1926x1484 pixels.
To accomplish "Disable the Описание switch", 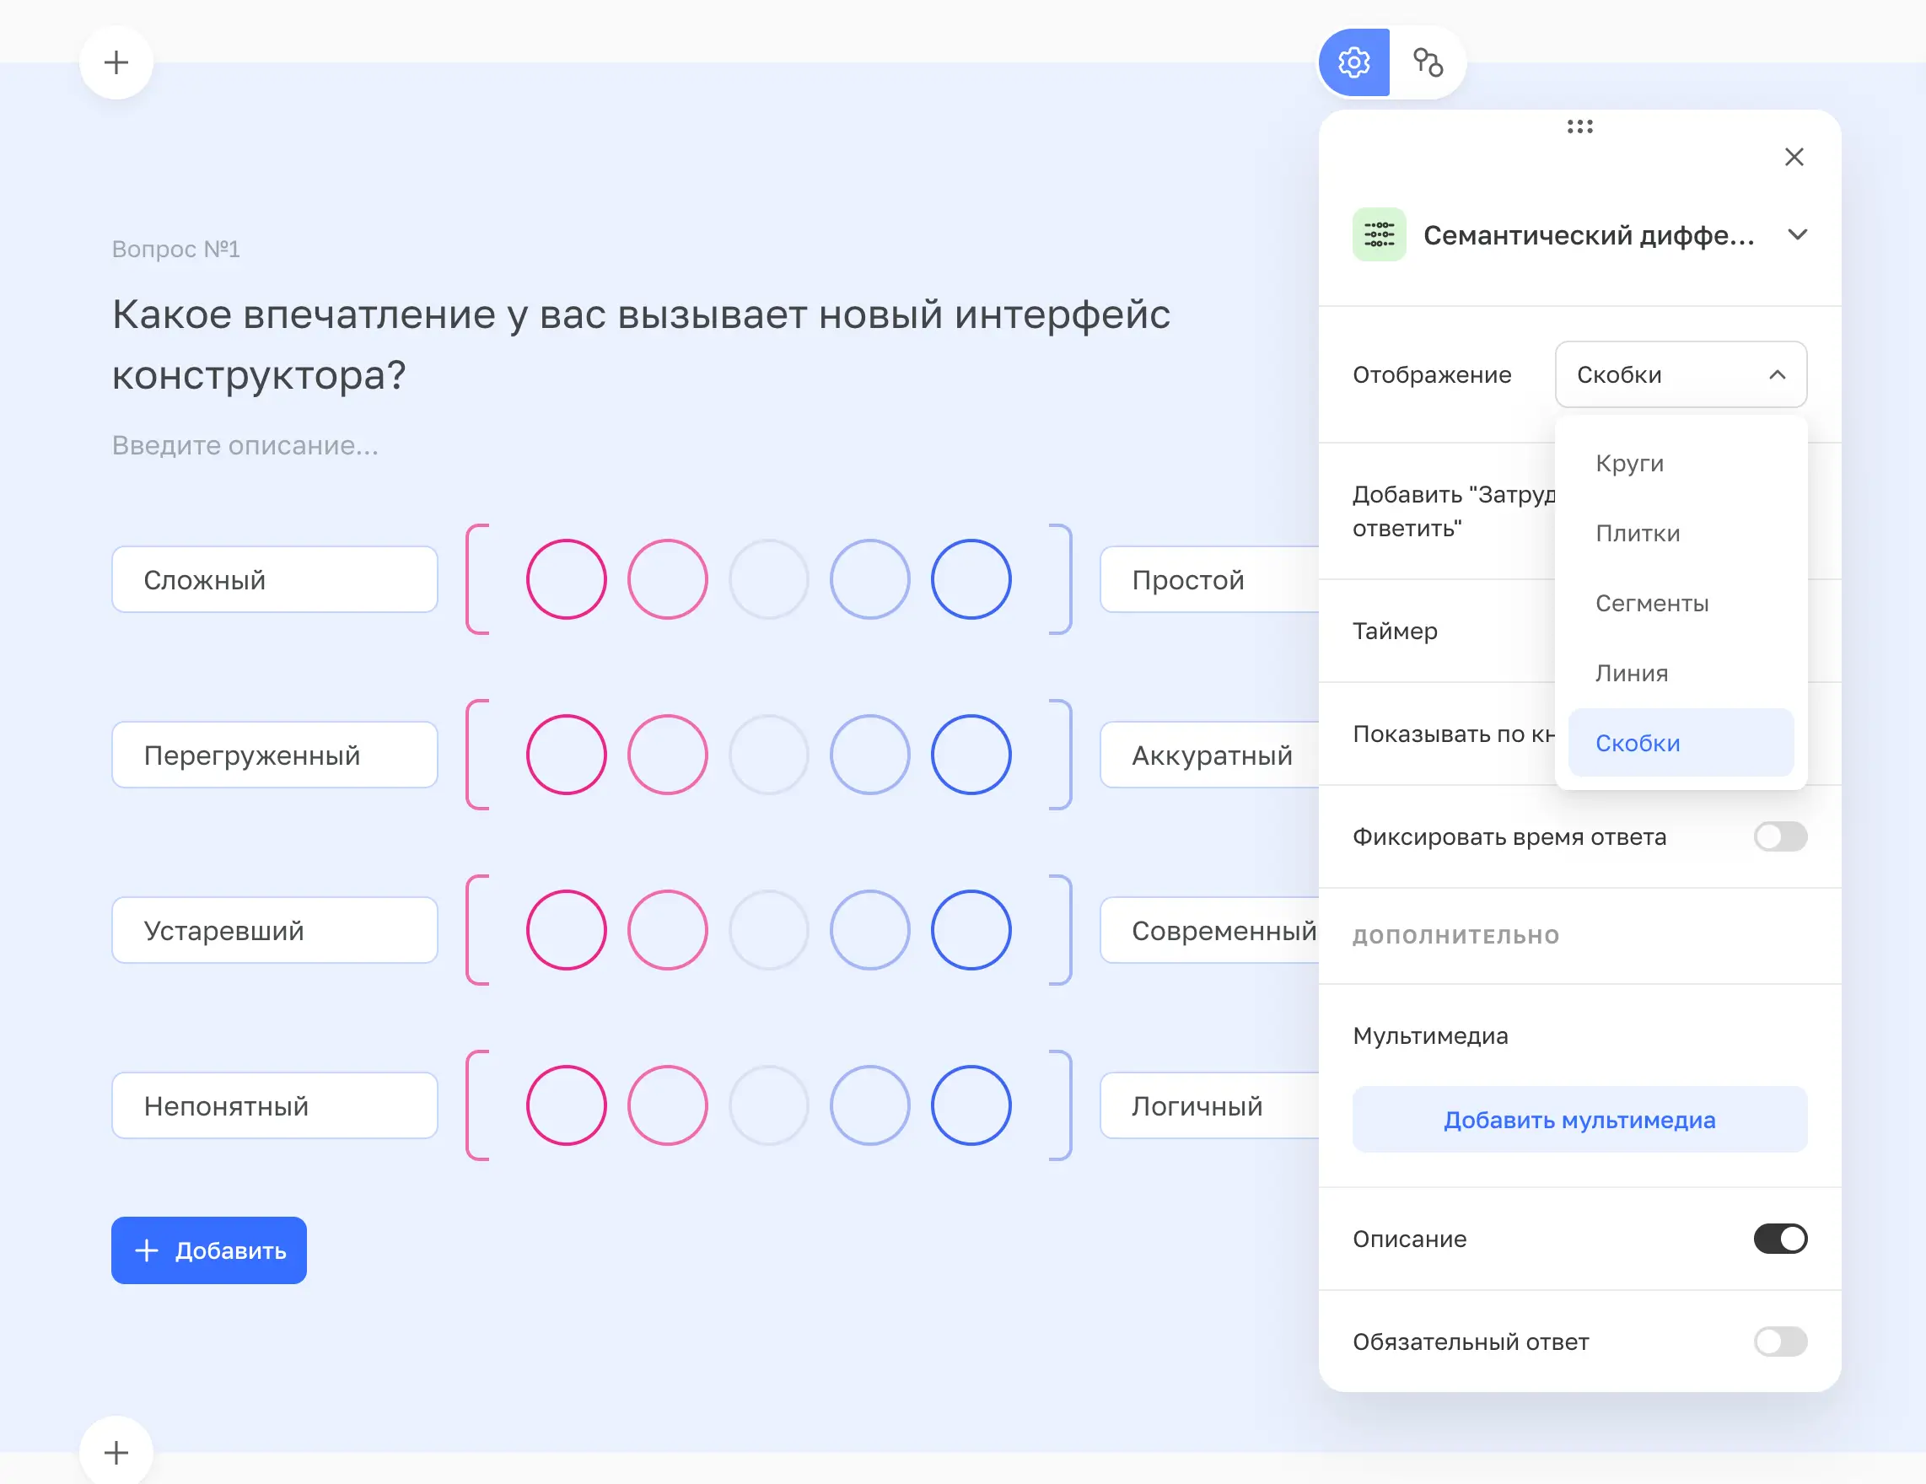I will [x=1779, y=1238].
